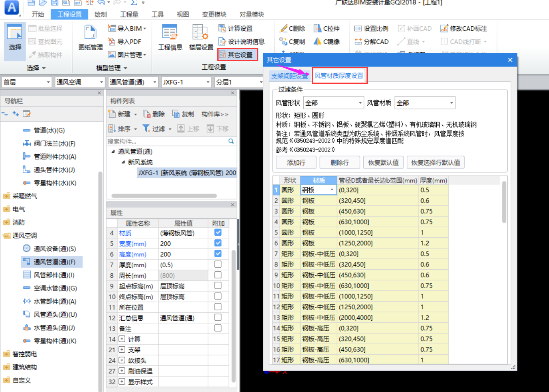Toggle 附加 checkbox for 汇总信息 row
549x392 pixels.
pyautogui.click(x=218, y=317)
